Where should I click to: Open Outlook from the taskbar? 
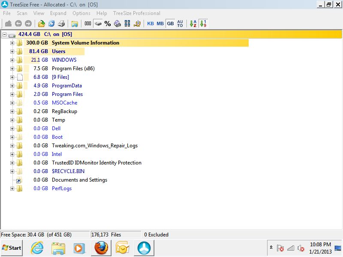pos(122,248)
